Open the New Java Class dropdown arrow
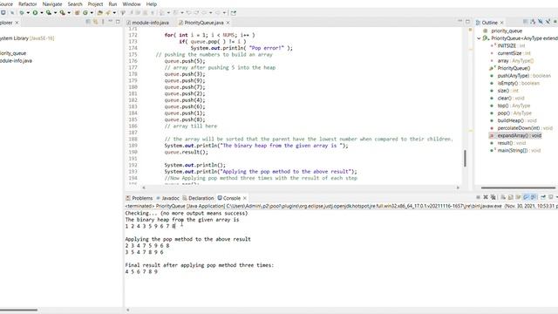 92,13
